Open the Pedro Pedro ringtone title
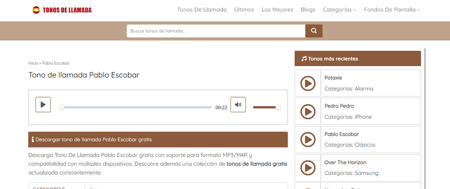Viewport: 450px width, 189px height. click(x=339, y=106)
